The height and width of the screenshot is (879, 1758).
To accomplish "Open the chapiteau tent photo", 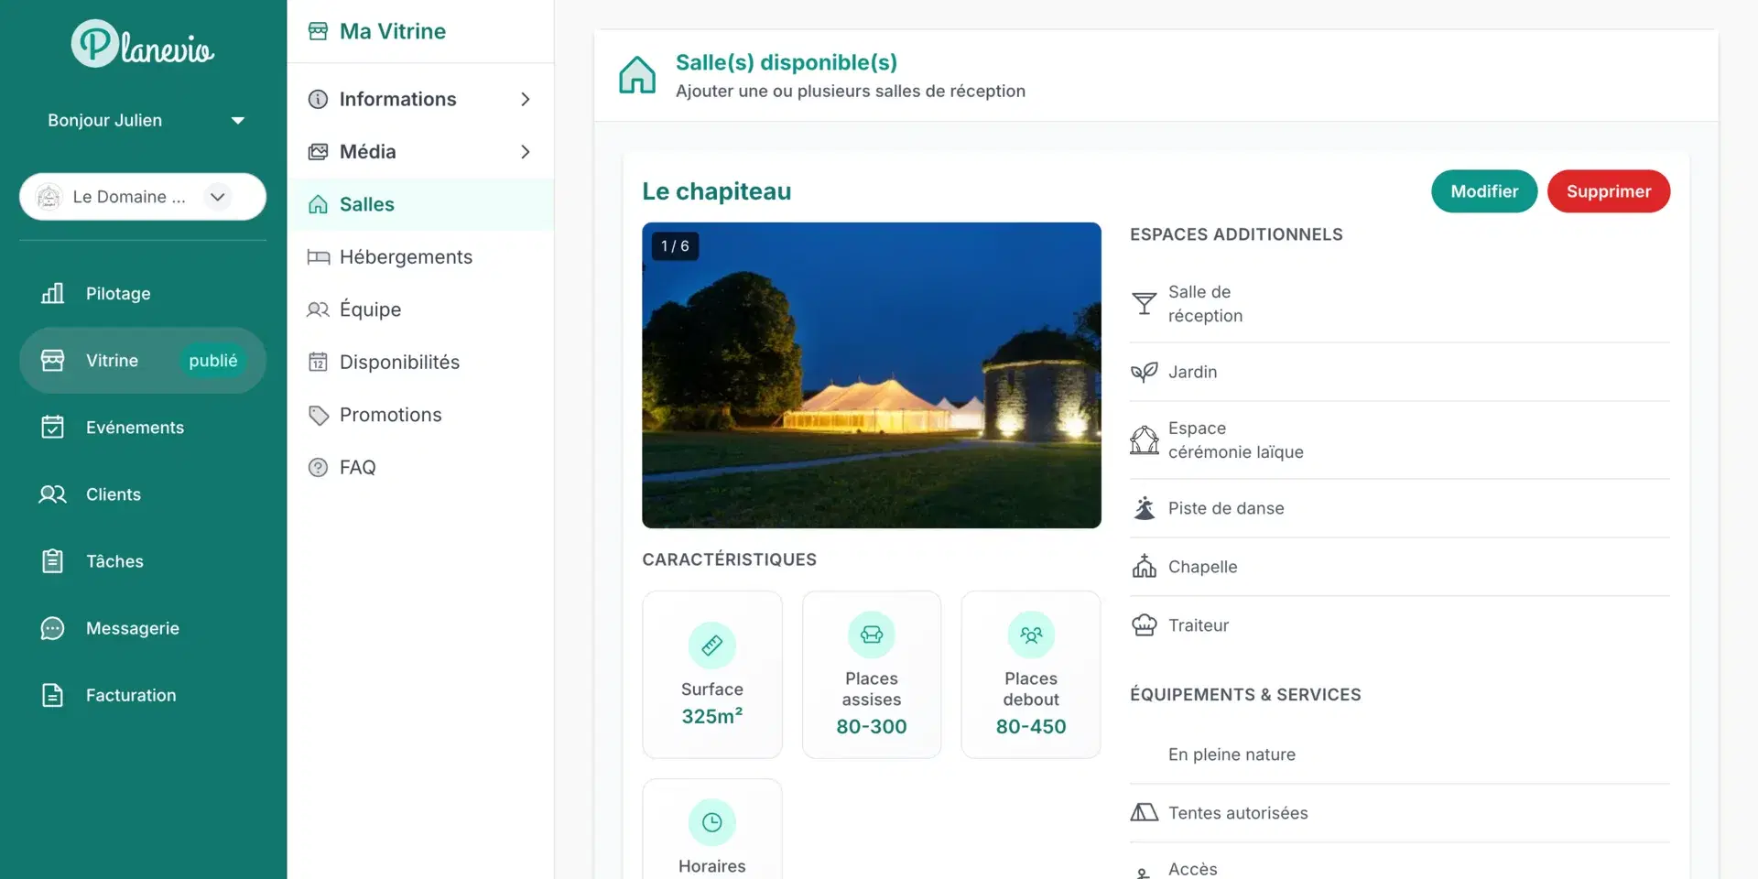I will click(871, 375).
